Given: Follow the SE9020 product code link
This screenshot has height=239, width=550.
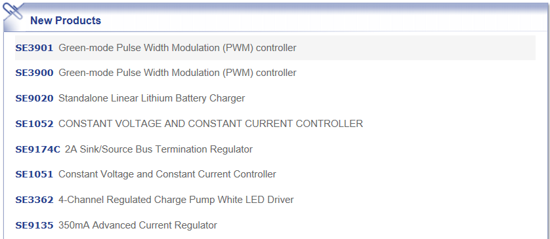Looking at the screenshot, I should click(34, 98).
